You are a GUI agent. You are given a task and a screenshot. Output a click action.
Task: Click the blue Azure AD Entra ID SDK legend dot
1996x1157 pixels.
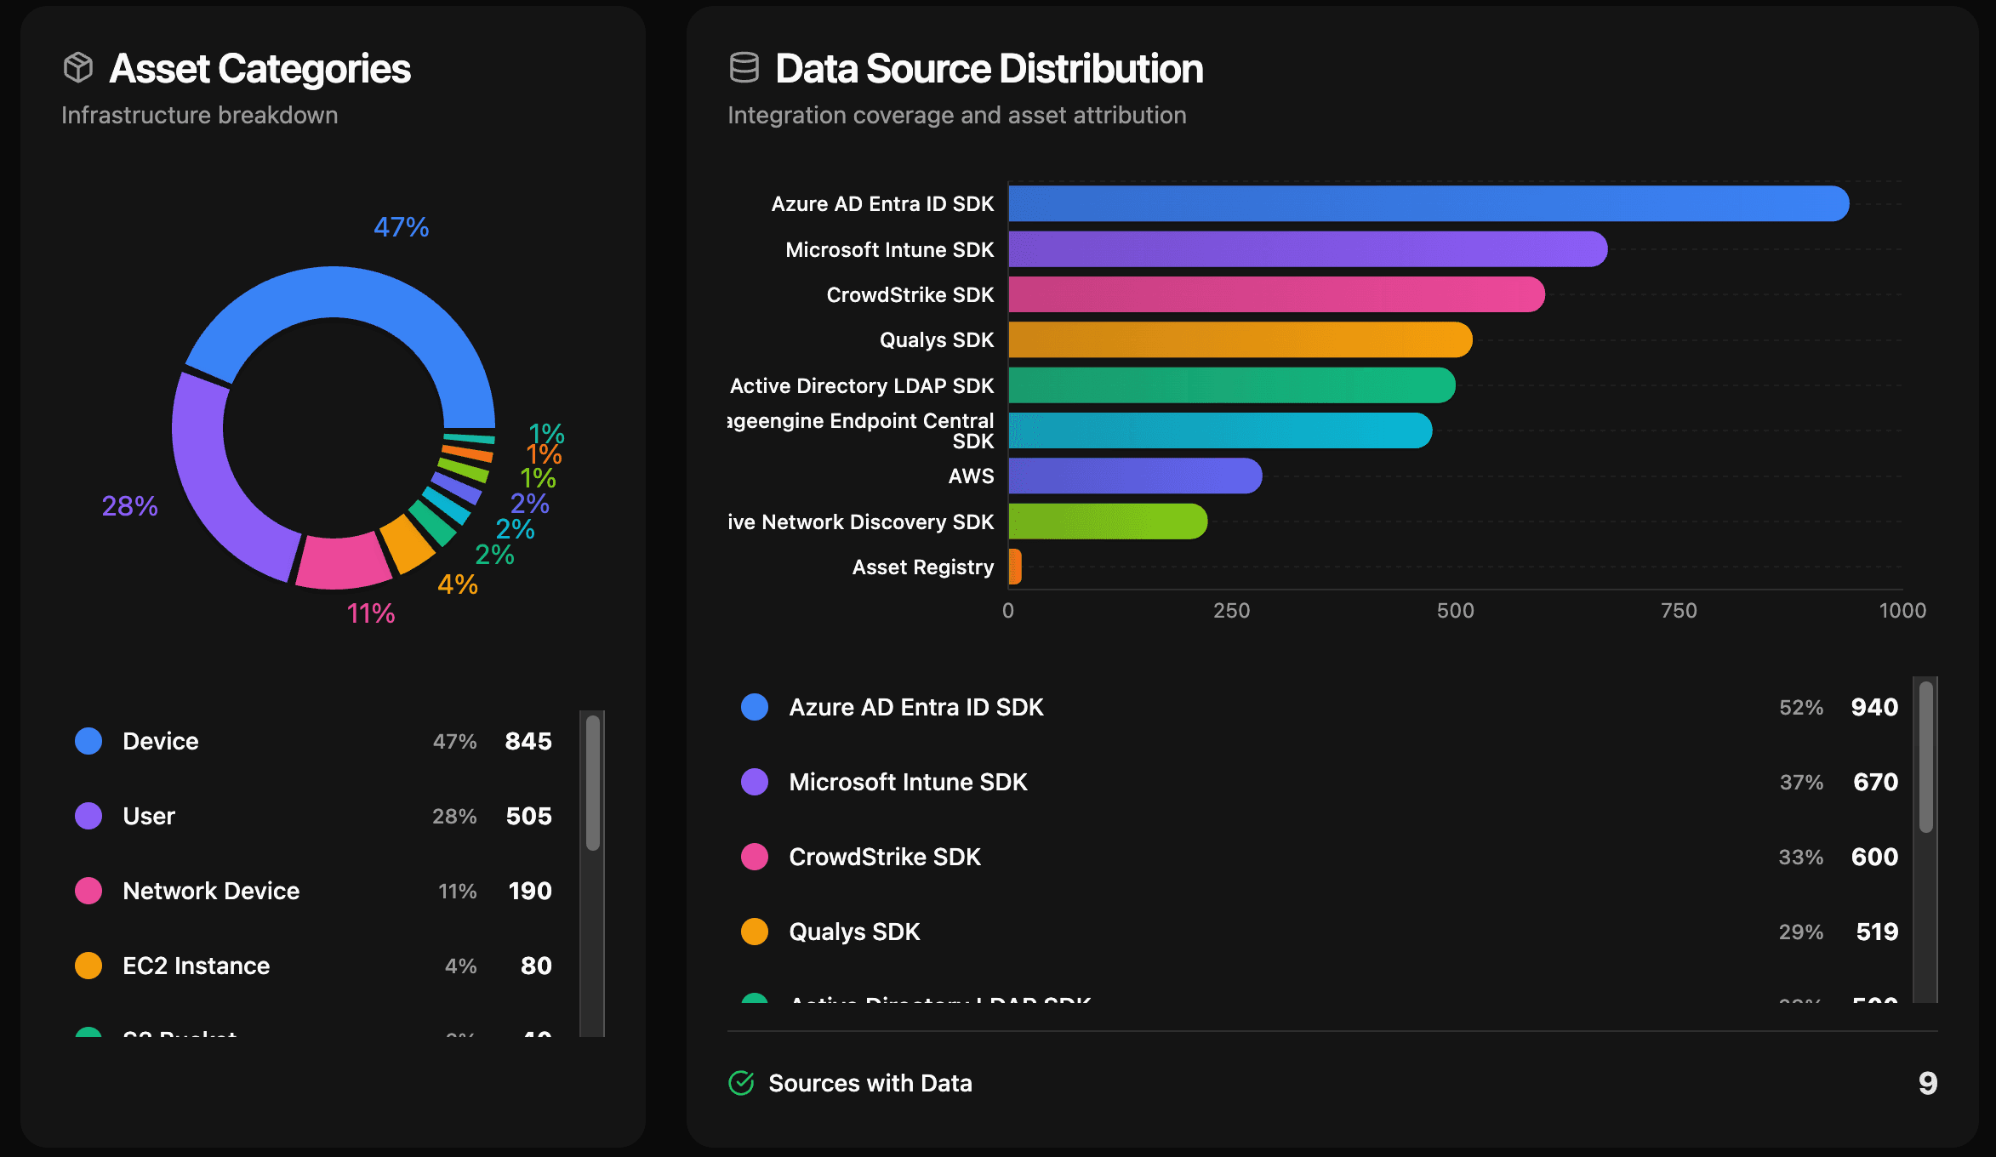click(x=755, y=707)
